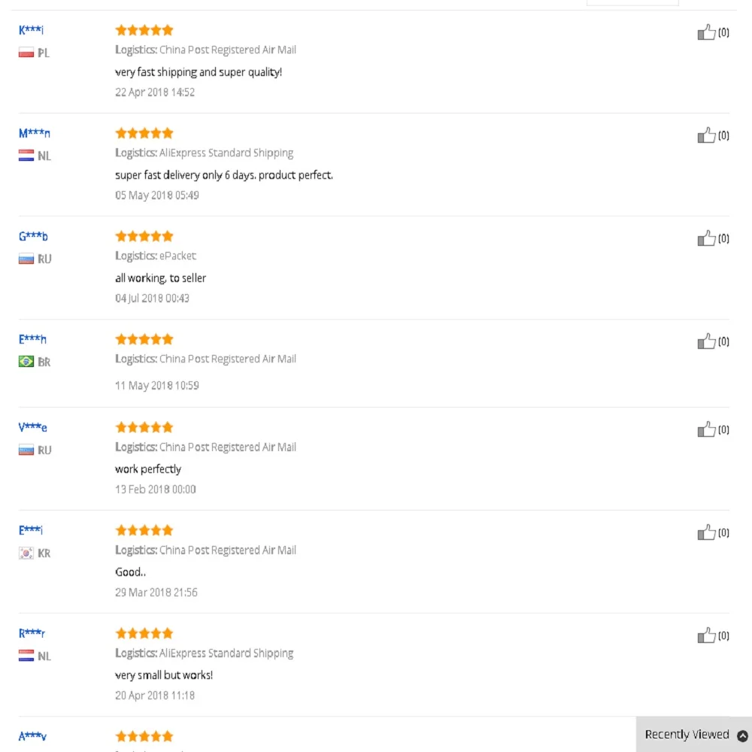The image size is (752, 752).
Task: Open reviewer A***v's profile
Action: point(32,737)
